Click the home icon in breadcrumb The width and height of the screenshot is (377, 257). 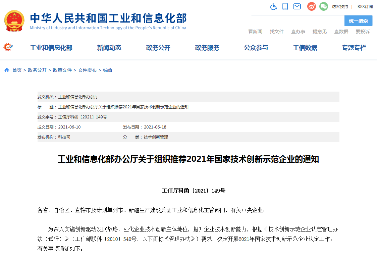pyautogui.click(x=7, y=70)
